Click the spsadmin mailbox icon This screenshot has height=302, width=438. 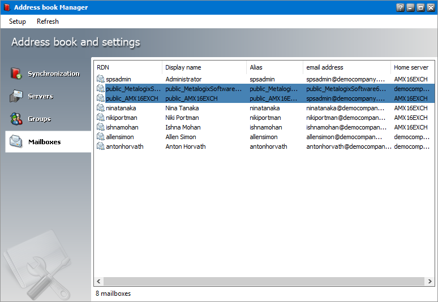click(x=101, y=79)
